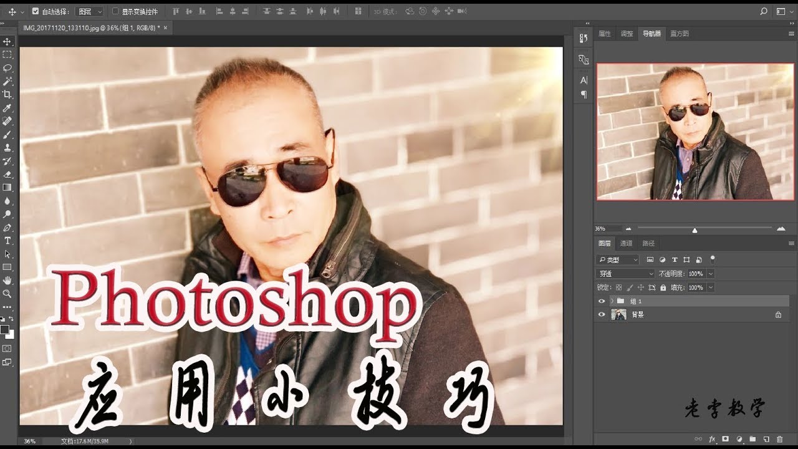Open the 不透明度 opacity dropdown arrow
This screenshot has height=449, width=798.
click(711, 274)
